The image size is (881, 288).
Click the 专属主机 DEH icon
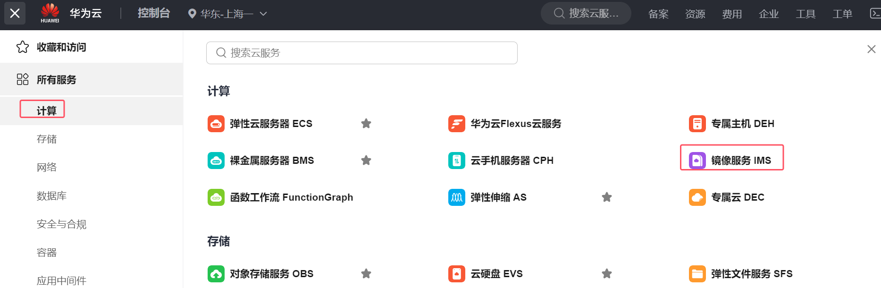pos(697,124)
